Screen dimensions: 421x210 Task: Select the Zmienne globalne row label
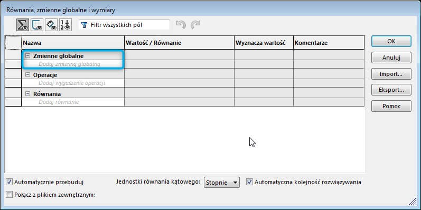coord(58,56)
